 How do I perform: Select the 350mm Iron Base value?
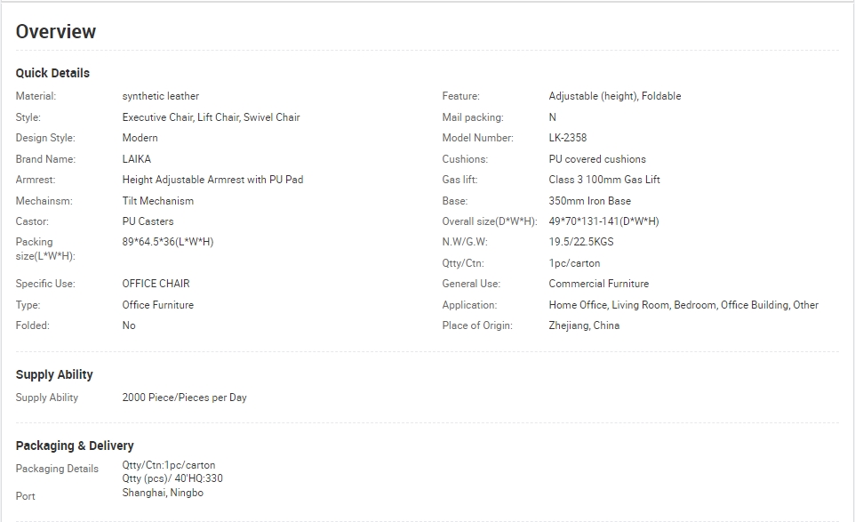[589, 201]
